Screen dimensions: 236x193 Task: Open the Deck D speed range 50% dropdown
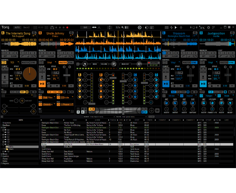tap(216, 78)
